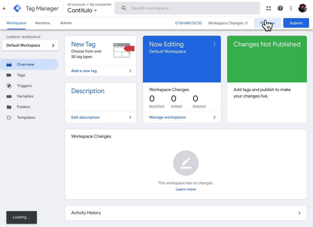Click the Workspace Changes: 0 header text
This screenshot has height=227, width=313.
(x=228, y=23)
